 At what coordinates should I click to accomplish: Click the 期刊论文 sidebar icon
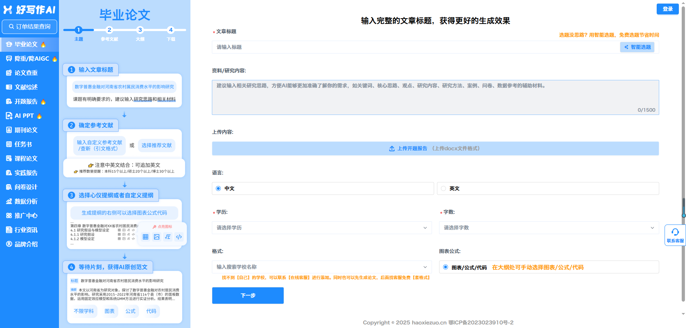pos(9,130)
